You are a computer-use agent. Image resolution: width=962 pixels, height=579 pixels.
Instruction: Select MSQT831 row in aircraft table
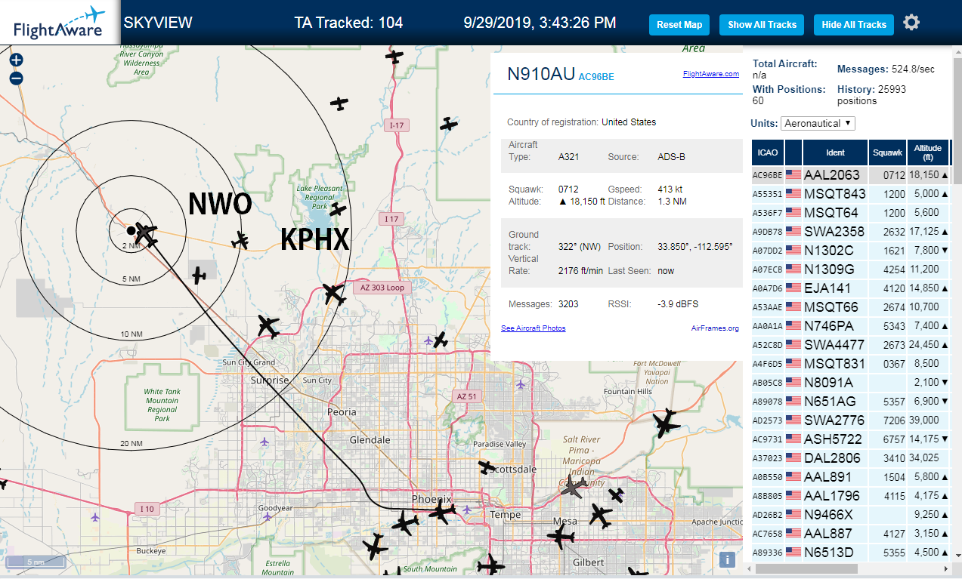(850, 363)
